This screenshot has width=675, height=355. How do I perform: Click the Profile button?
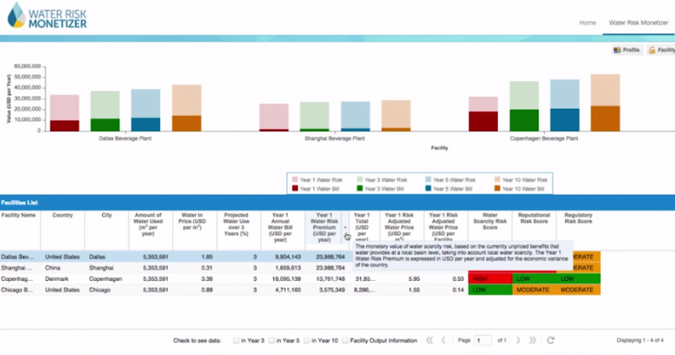pos(627,50)
